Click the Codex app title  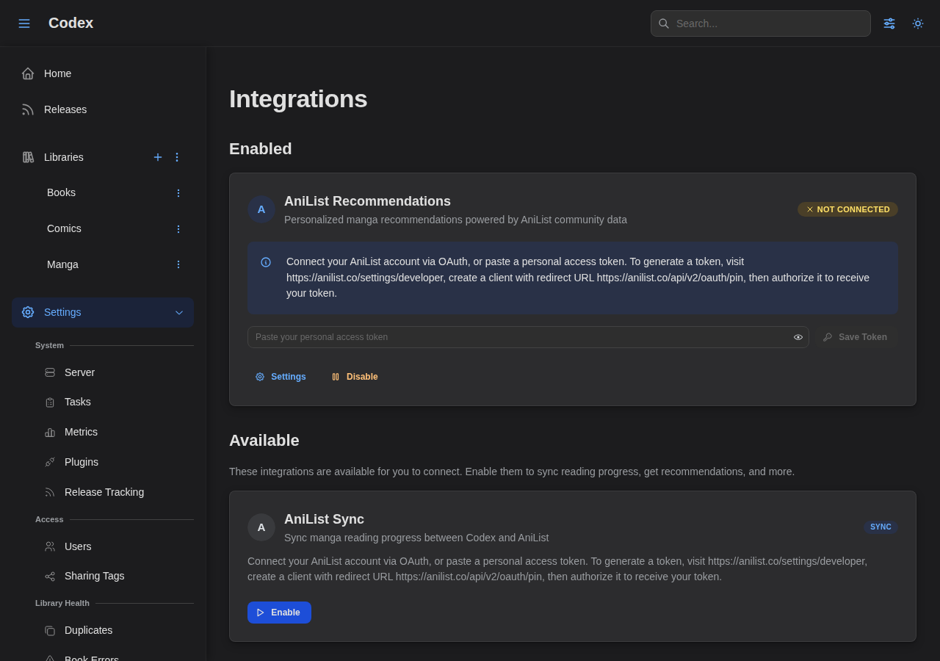pos(70,23)
